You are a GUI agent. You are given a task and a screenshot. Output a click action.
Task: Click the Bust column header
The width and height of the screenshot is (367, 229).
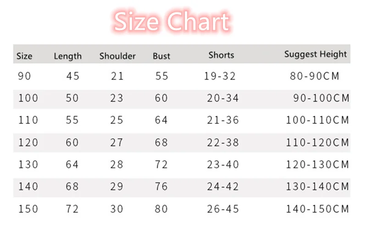tap(161, 56)
